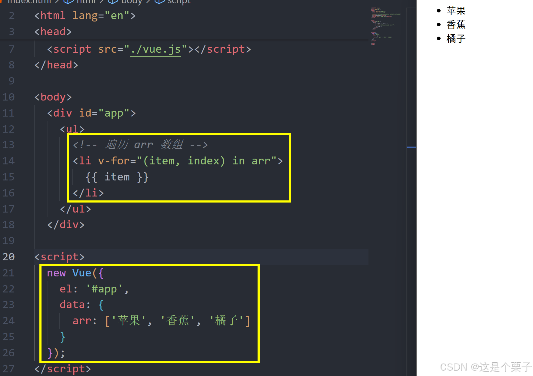Open the ./vue.js script source link
This screenshot has width=533, height=376.
pyautogui.click(x=155, y=49)
